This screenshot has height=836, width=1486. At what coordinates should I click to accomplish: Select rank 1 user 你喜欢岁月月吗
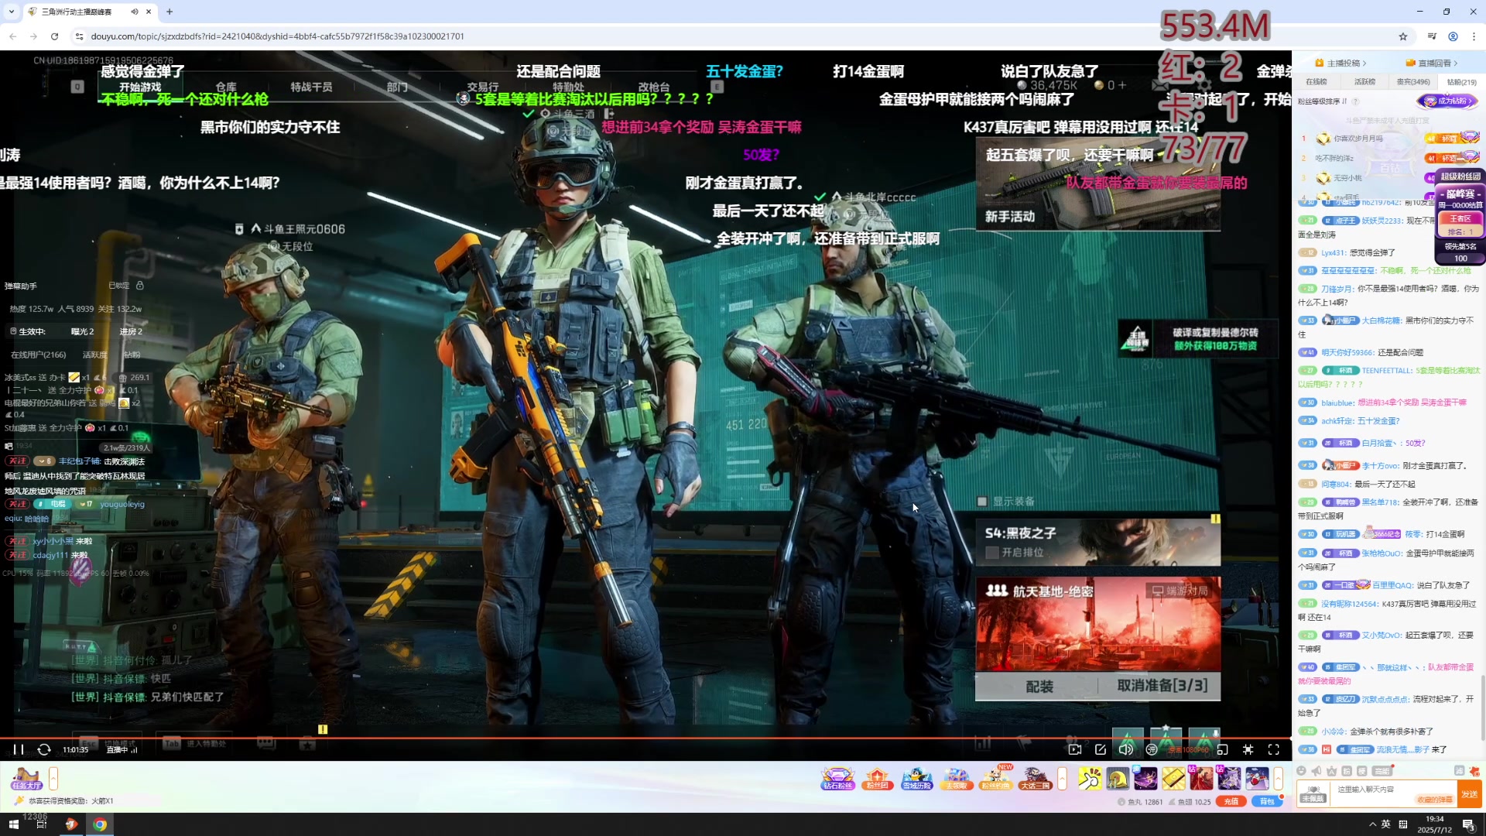click(1358, 139)
